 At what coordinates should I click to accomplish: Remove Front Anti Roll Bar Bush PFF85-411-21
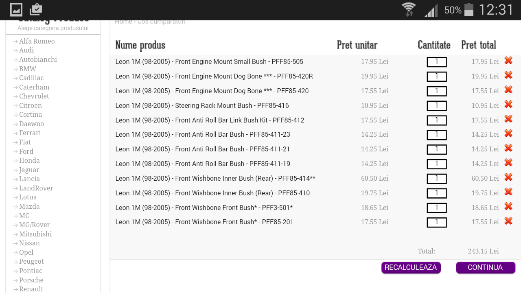coord(508,148)
